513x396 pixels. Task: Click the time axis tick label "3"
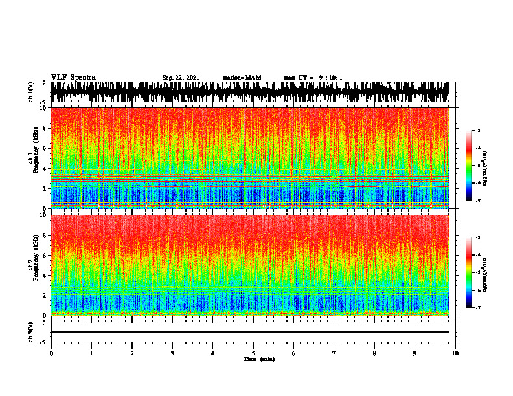click(x=172, y=353)
